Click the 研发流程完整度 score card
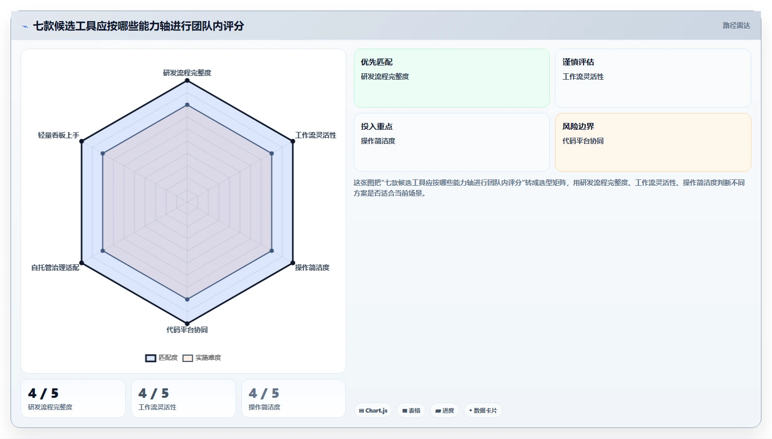Screen dimensions: 772x439 point(73,398)
